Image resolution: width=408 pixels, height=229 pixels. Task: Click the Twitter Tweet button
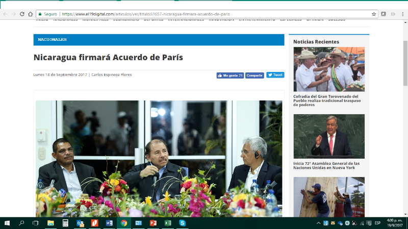(x=275, y=75)
